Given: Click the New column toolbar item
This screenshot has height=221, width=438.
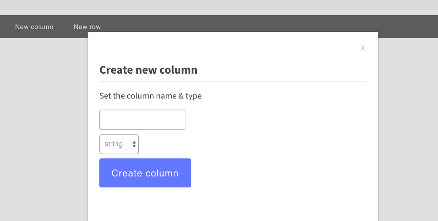Looking at the screenshot, I should (x=34, y=27).
